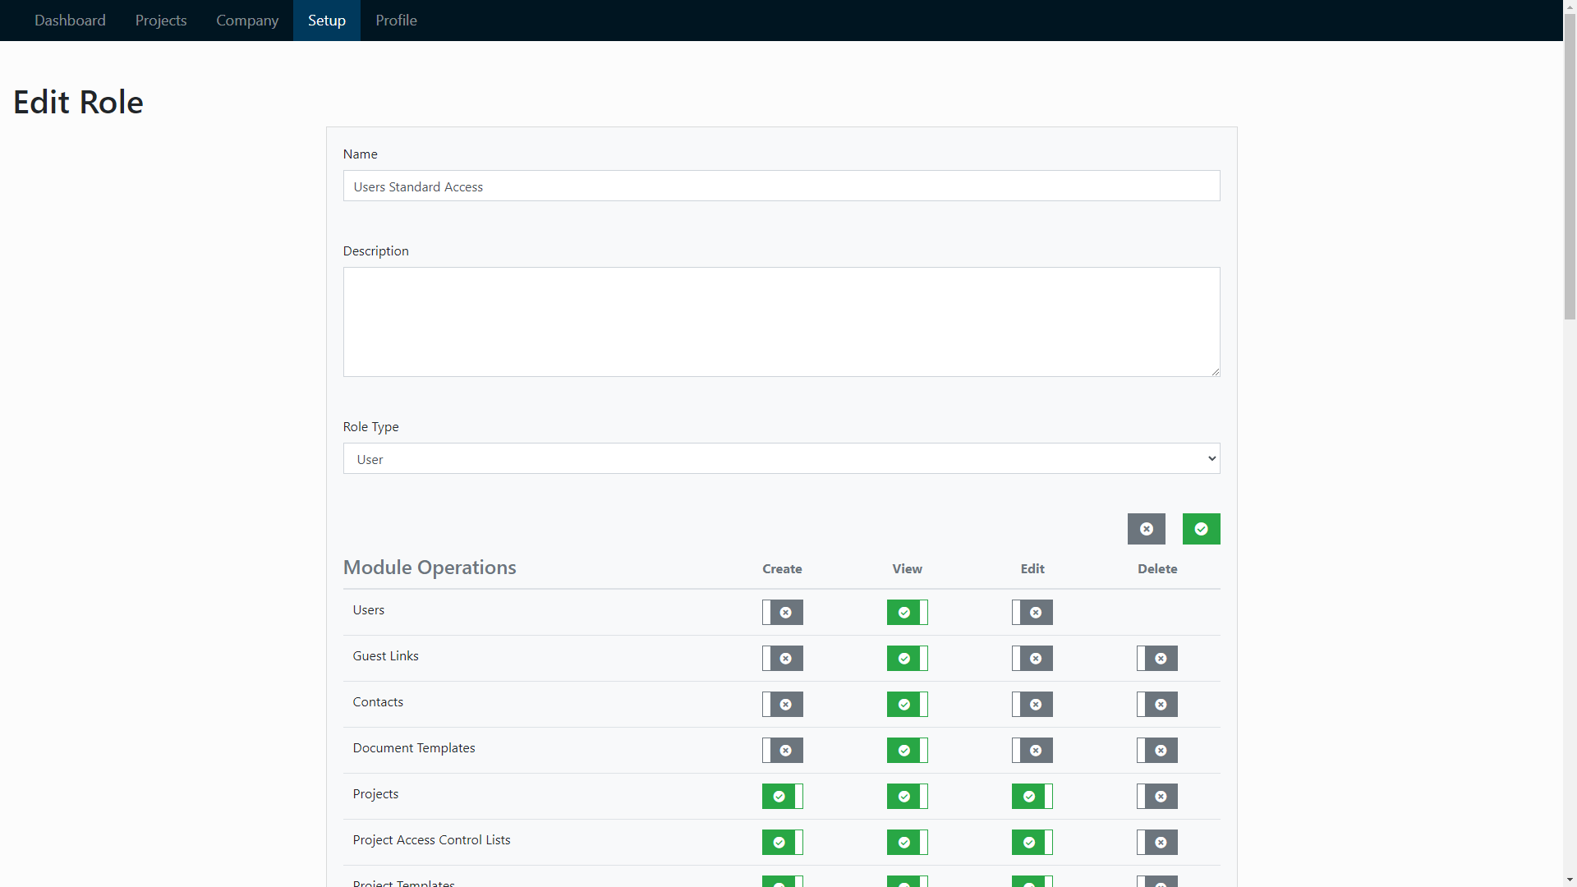Enable Create permission for Users module

point(782,612)
